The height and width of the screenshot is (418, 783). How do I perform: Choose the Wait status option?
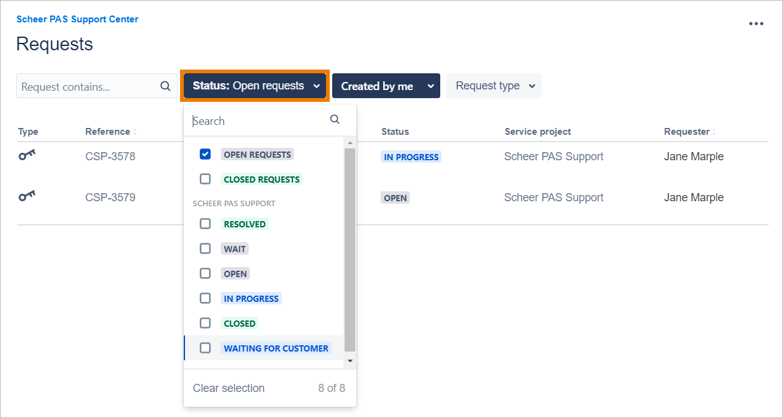(x=235, y=248)
